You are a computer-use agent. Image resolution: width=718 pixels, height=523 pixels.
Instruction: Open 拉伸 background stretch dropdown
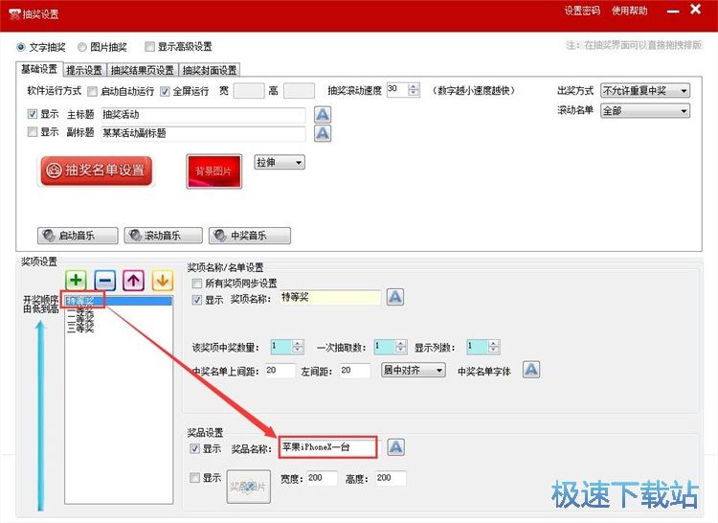(x=280, y=163)
